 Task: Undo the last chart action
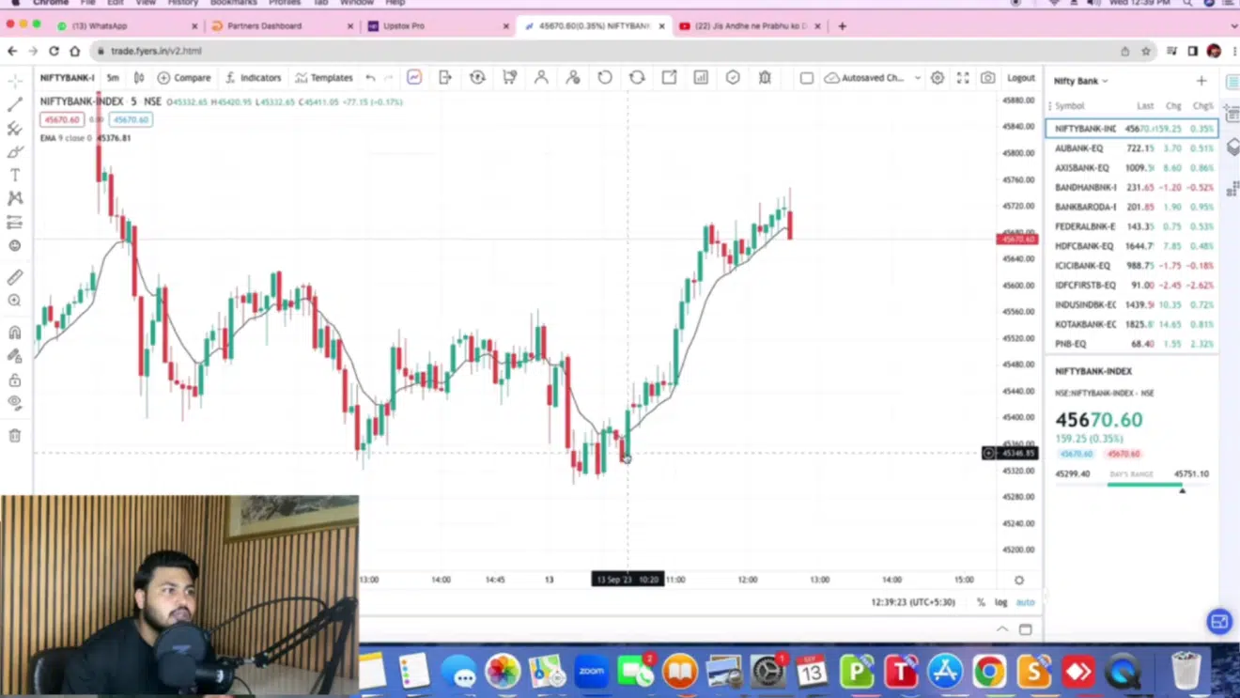click(371, 78)
